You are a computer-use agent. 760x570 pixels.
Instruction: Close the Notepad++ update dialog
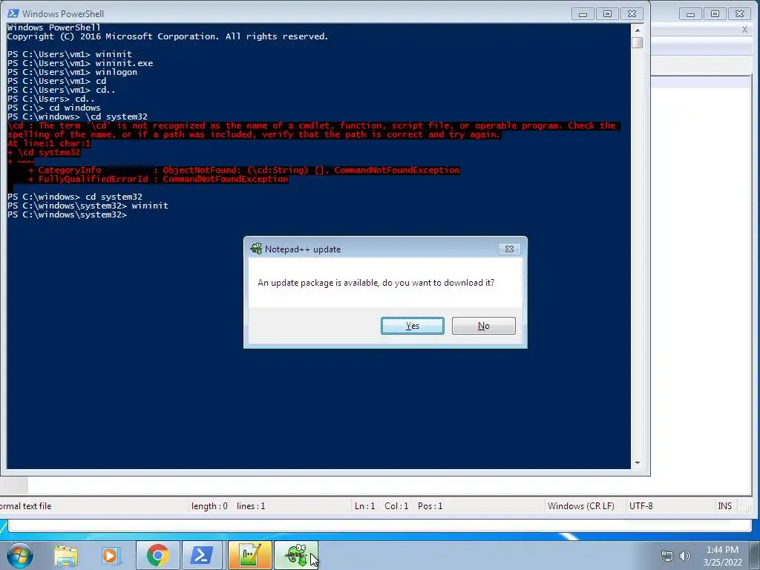pos(509,249)
